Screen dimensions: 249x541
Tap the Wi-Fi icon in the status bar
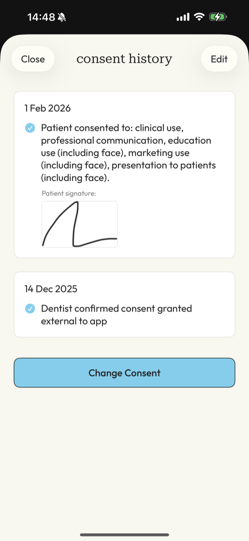pos(199,17)
